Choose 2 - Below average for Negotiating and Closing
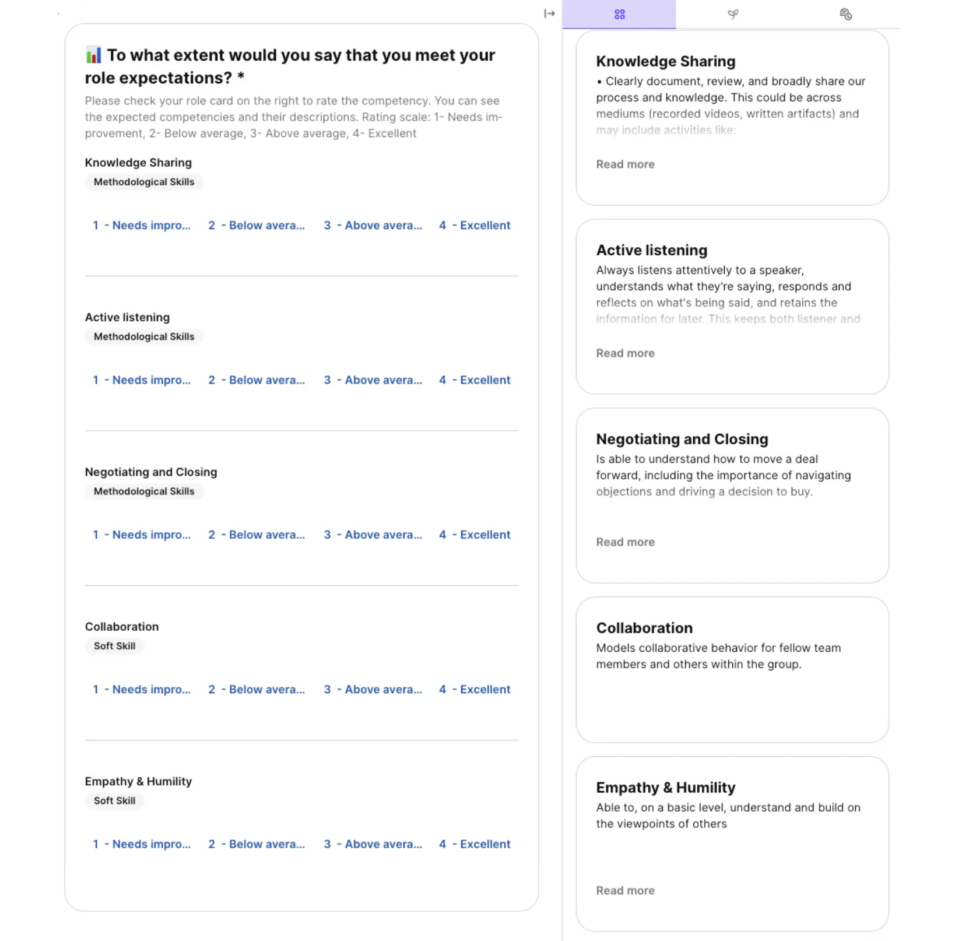Screen dimensions: 955x941 tap(257, 535)
